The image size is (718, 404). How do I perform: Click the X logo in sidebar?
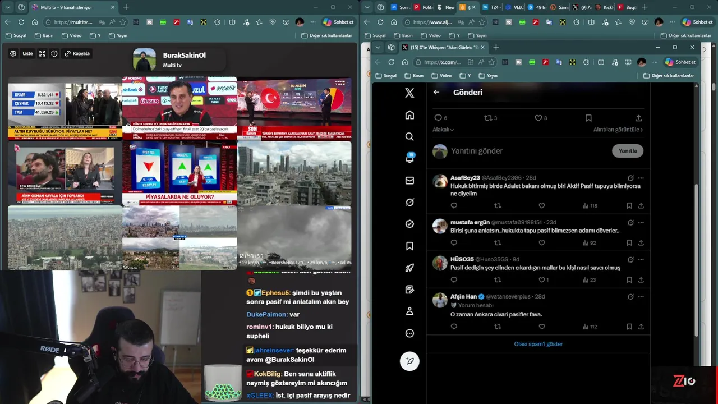coord(409,93)
